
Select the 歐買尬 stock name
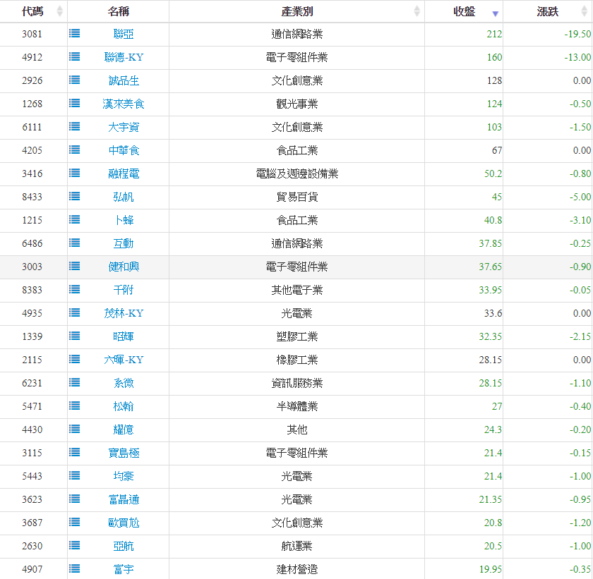[x=124, y=523]
